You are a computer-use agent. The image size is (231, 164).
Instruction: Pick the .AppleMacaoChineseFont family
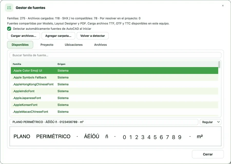[x=114, y=112]
